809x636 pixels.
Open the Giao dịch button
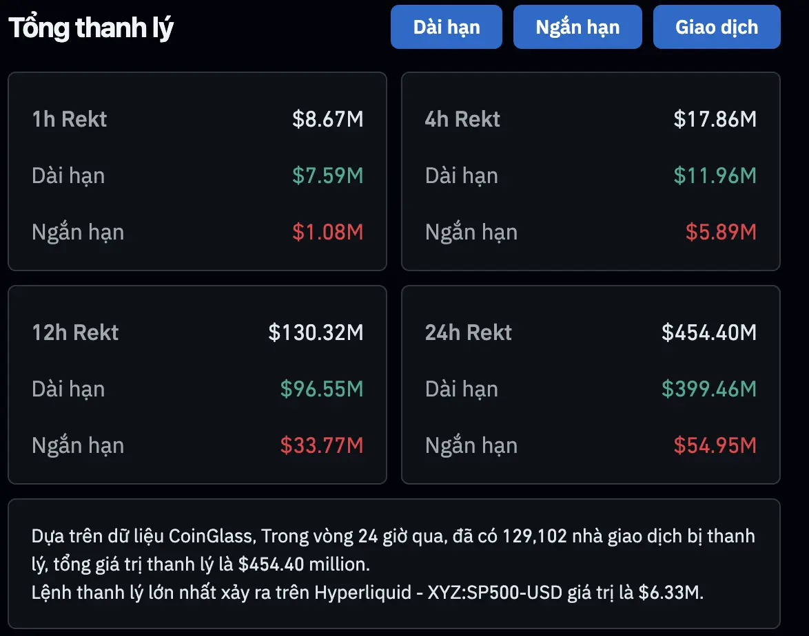[716, 27]
